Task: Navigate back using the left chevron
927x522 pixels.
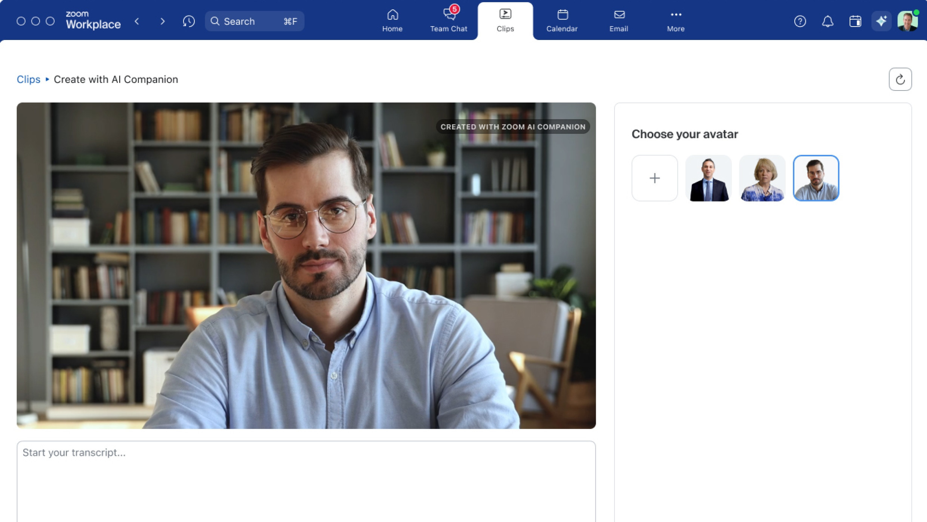Action: (137, 21)
